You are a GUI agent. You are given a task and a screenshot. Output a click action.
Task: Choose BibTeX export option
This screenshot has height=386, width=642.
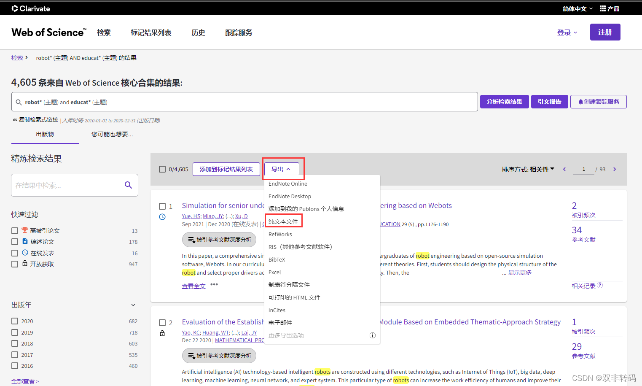coord(277,259)
